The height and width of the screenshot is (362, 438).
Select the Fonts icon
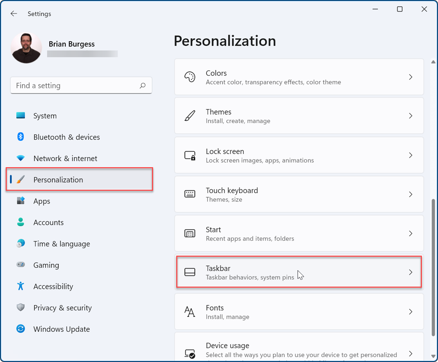click(x=190, y=312)
